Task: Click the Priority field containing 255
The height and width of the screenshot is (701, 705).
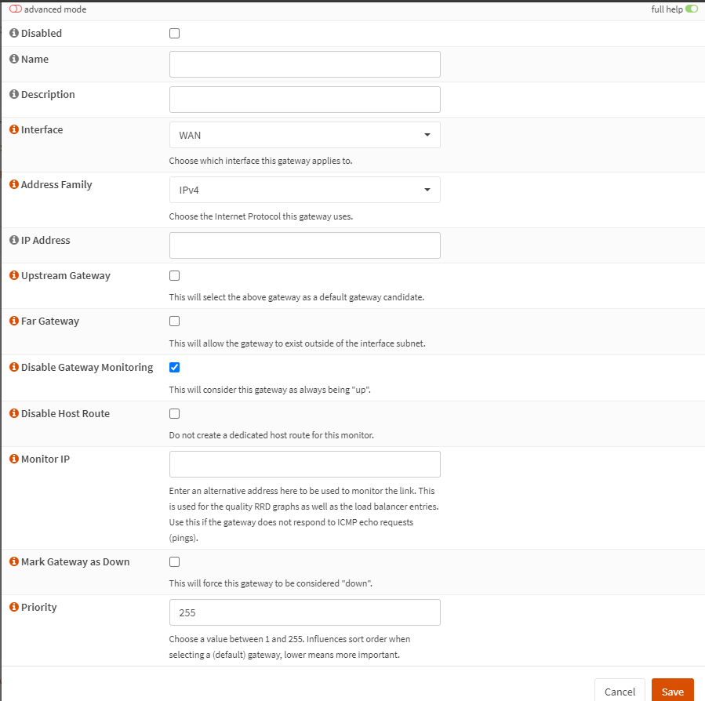Action: [305, 612]
